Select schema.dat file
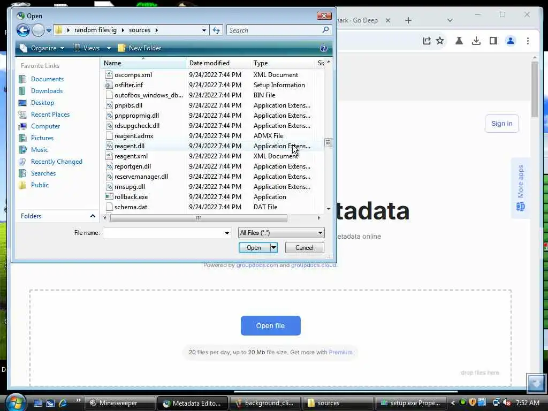 (131, 207)
